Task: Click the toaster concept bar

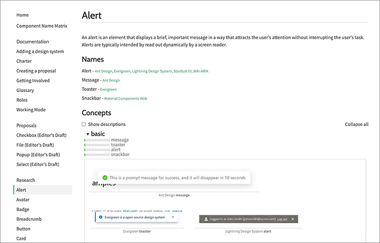Action: (x=97, y=145)
